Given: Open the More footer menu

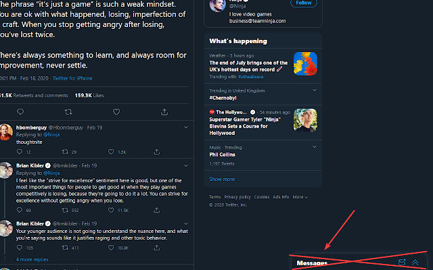Looking at the screenshot, I should click(300, 197).
